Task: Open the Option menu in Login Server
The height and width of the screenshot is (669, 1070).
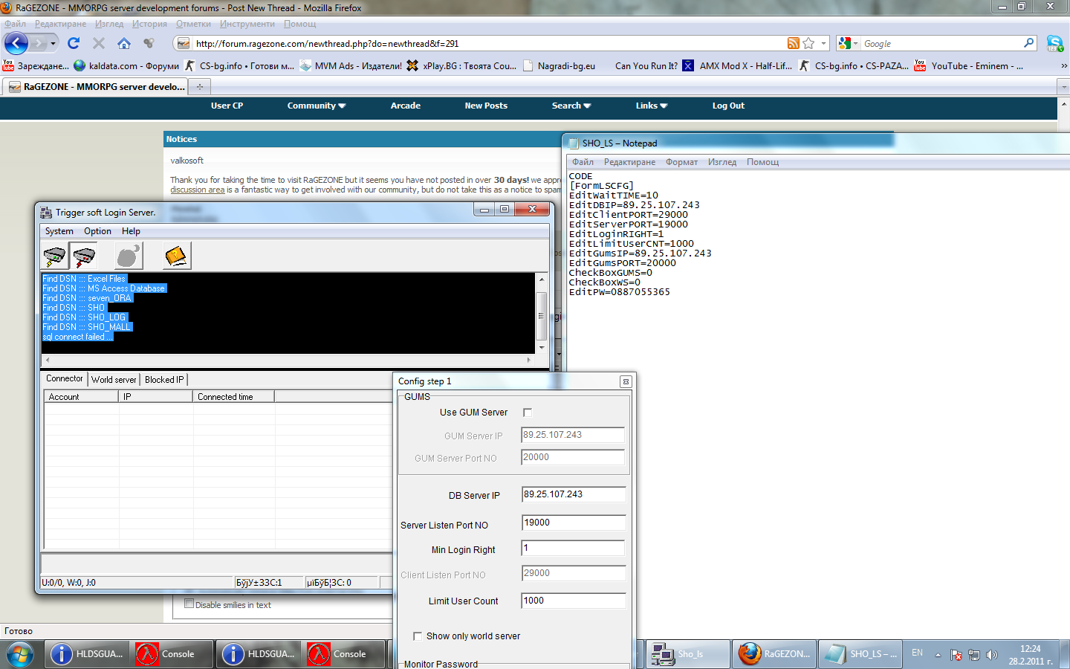Action: click(97, 231)
